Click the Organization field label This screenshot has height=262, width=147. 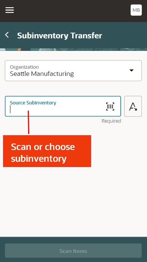(x=24, y=67)
